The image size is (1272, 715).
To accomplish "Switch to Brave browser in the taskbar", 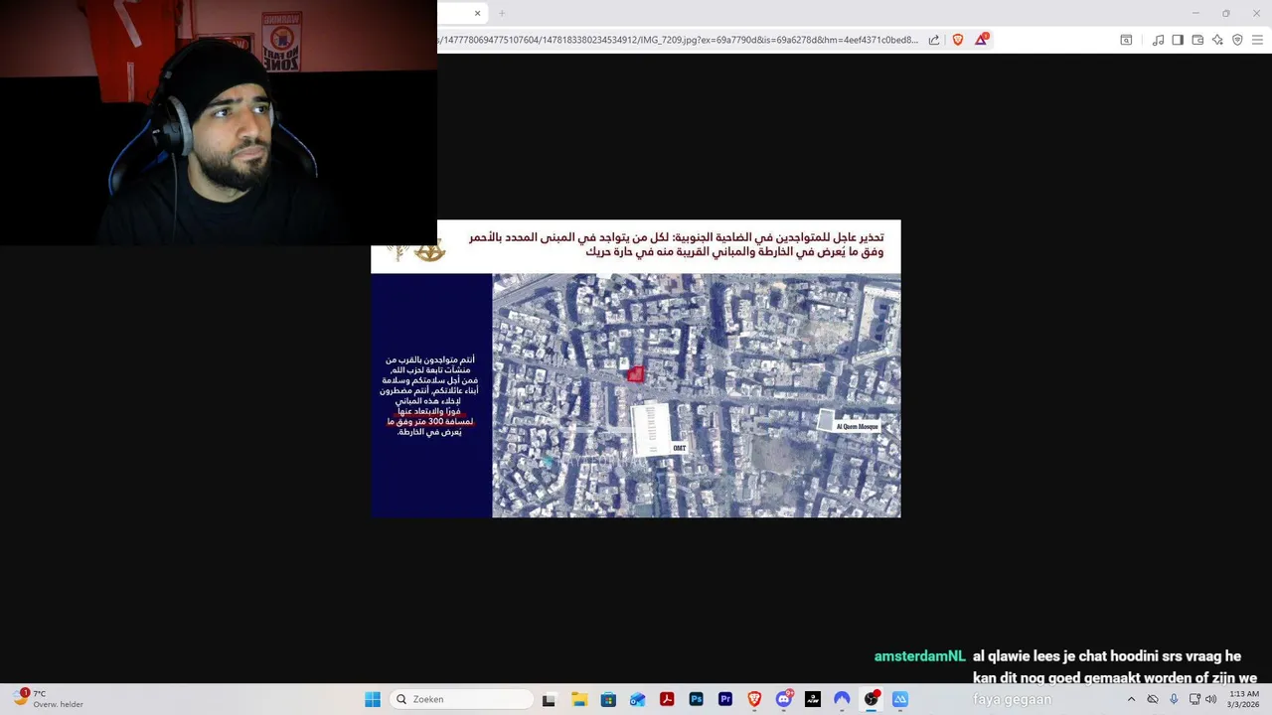I will [754, 699].
